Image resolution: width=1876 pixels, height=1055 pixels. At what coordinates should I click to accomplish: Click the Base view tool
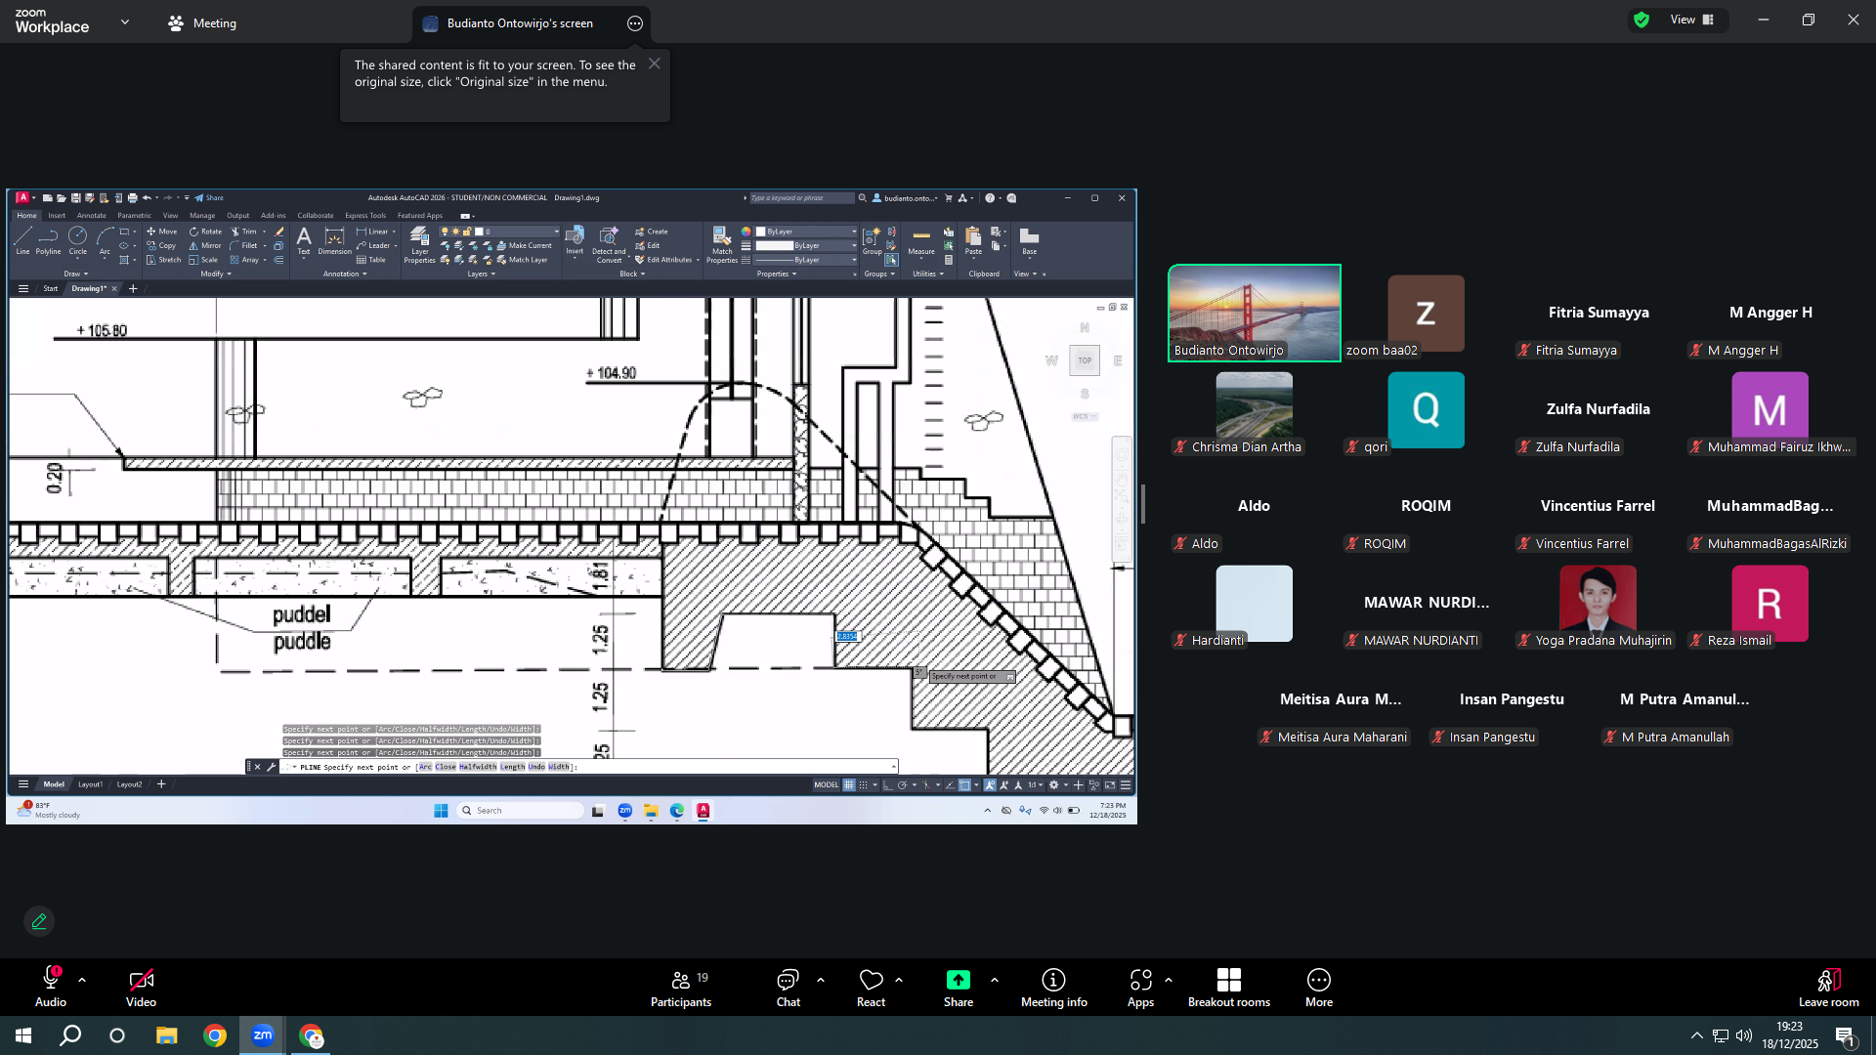[x=1029, y=241]
